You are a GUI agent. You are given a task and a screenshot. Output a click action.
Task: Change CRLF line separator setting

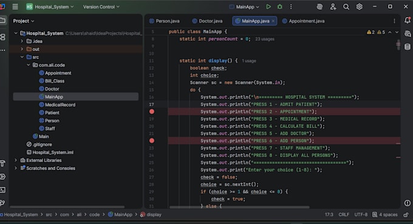tap(344, 215)
